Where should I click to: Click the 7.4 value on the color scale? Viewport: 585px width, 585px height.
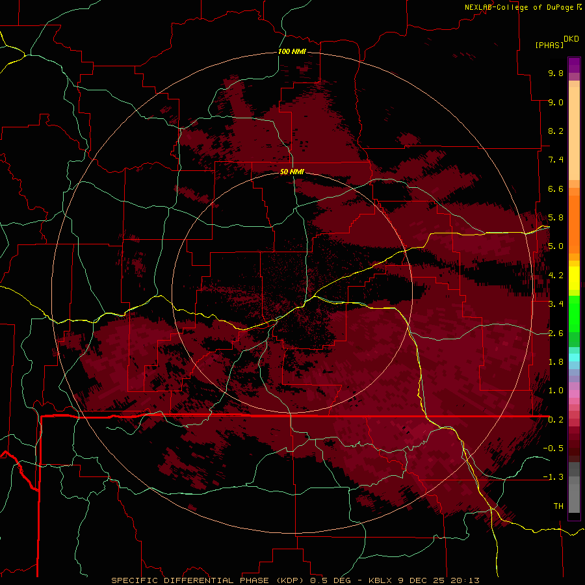[556, 160]
